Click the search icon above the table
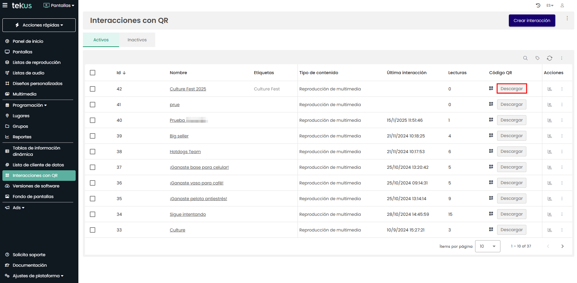 coord(525,58)
